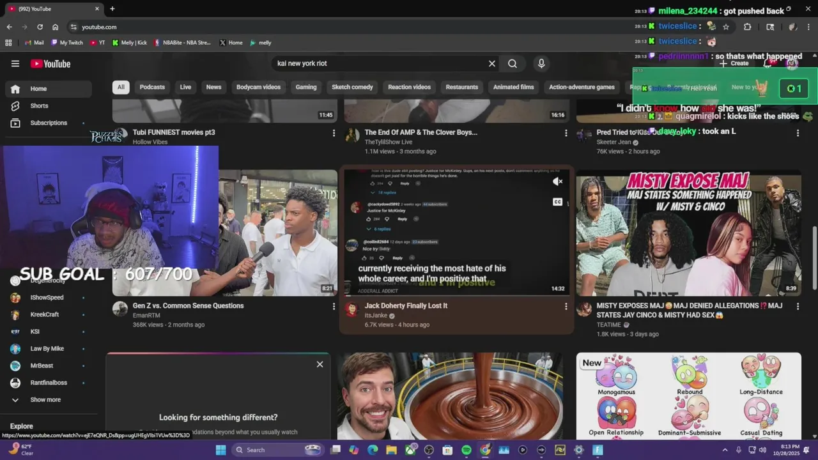
Task: Open the NBABite bookmark
Action: click(x=182, y=43)
